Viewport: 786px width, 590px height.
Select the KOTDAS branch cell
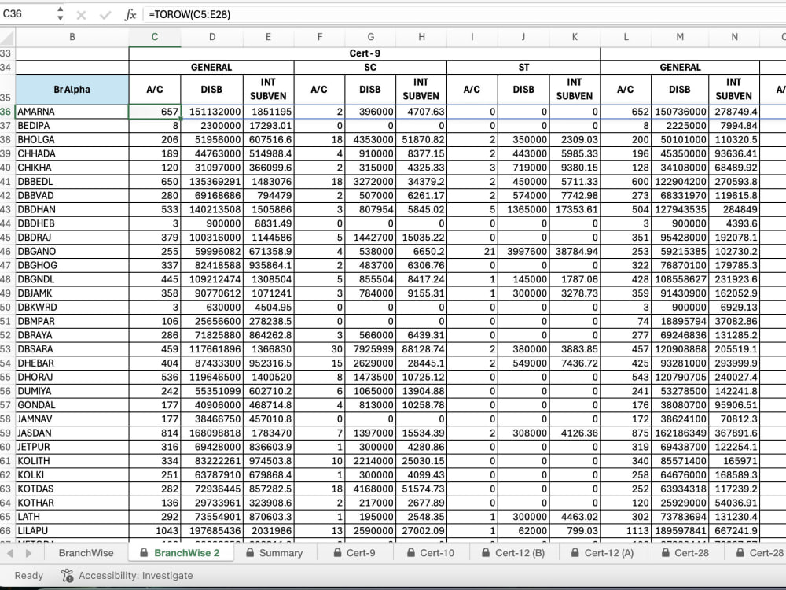point(72,489)
